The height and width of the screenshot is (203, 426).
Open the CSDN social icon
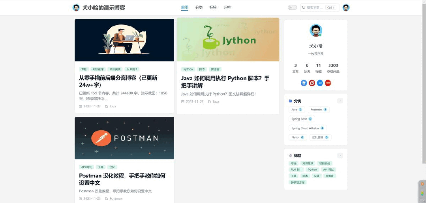328,83
